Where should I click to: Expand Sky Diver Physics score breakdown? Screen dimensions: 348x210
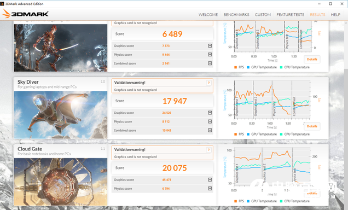210,121
